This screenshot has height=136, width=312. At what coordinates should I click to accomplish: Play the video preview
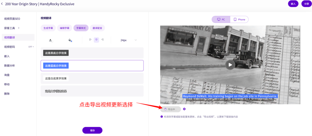coord(230,65)
